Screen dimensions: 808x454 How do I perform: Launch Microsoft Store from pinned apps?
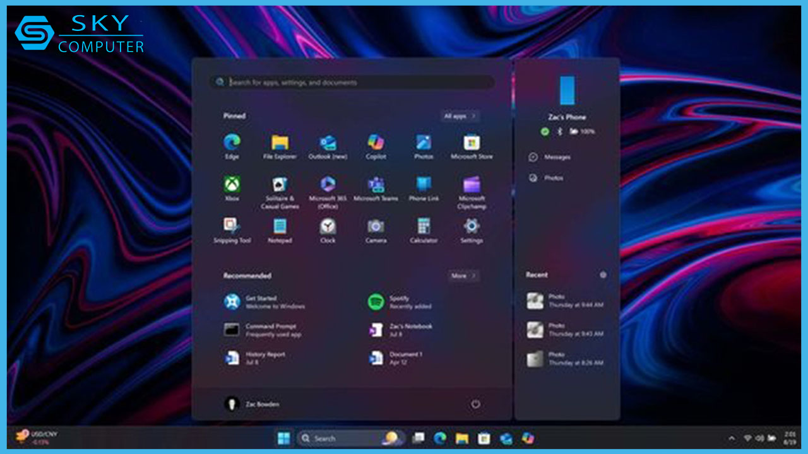pos(472,146)
